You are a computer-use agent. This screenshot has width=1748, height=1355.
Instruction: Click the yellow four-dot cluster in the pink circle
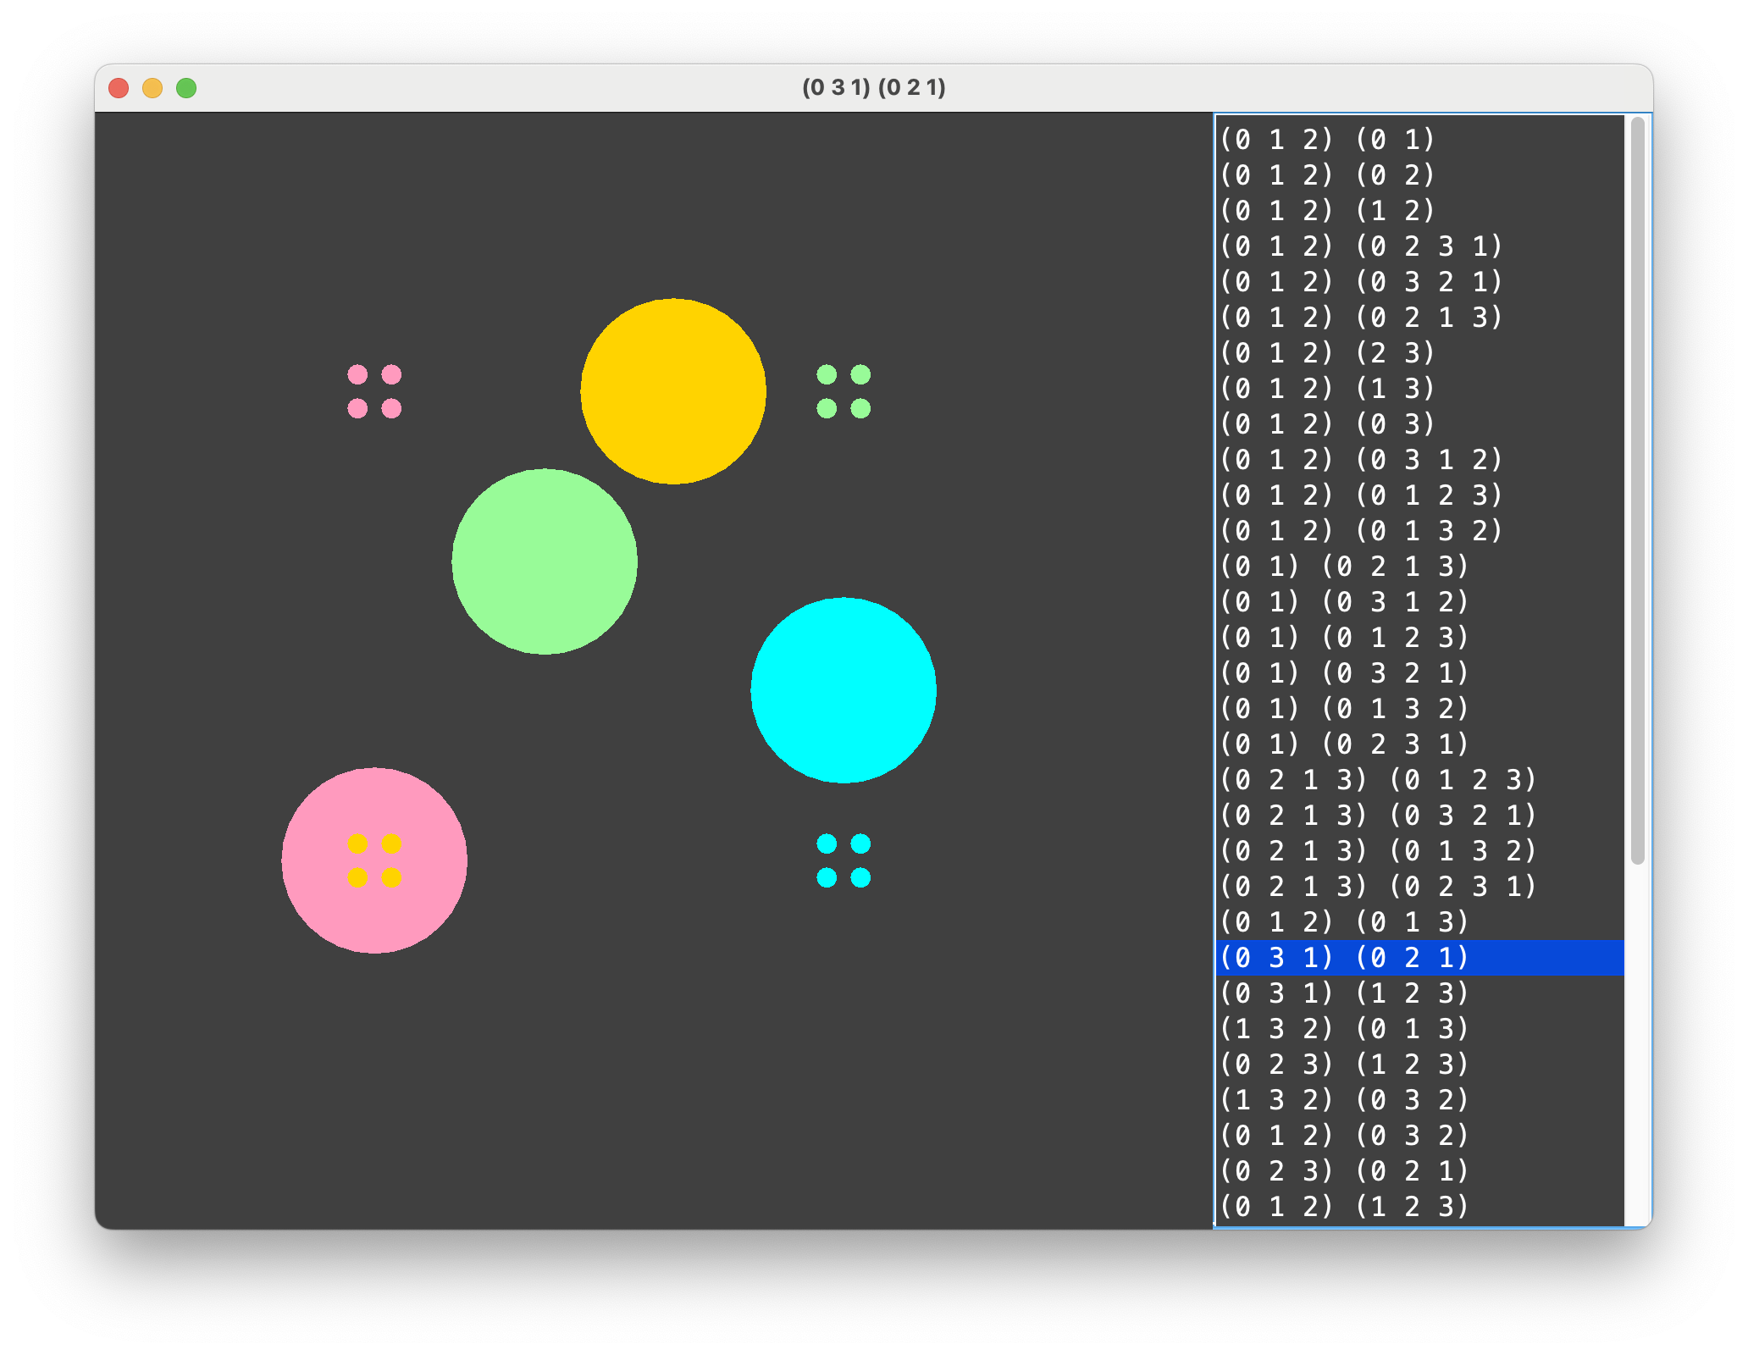[374, 860]
